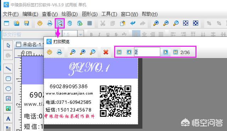Jump to first page in preview

coord(119,52)
